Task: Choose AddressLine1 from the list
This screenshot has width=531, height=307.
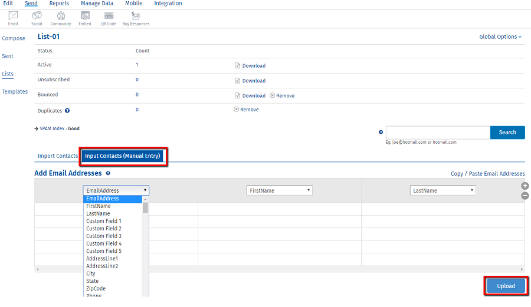Action: click(113, 259)
